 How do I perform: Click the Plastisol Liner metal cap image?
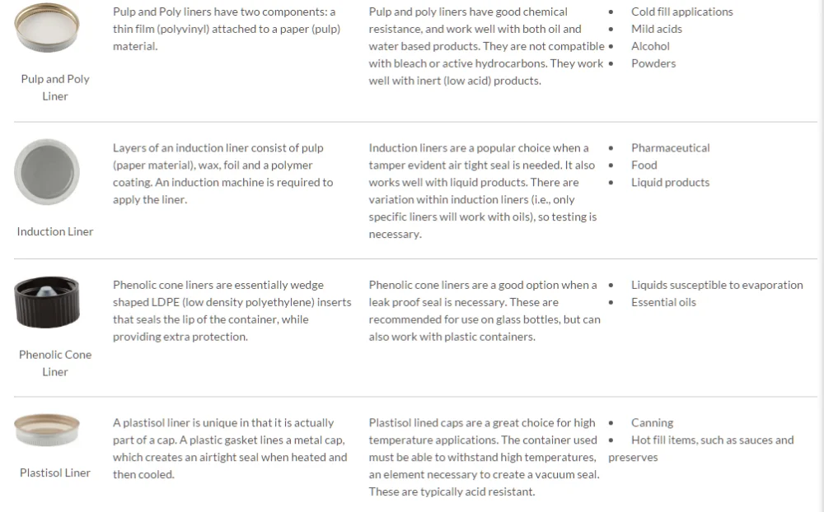click(x=47, y=430)
